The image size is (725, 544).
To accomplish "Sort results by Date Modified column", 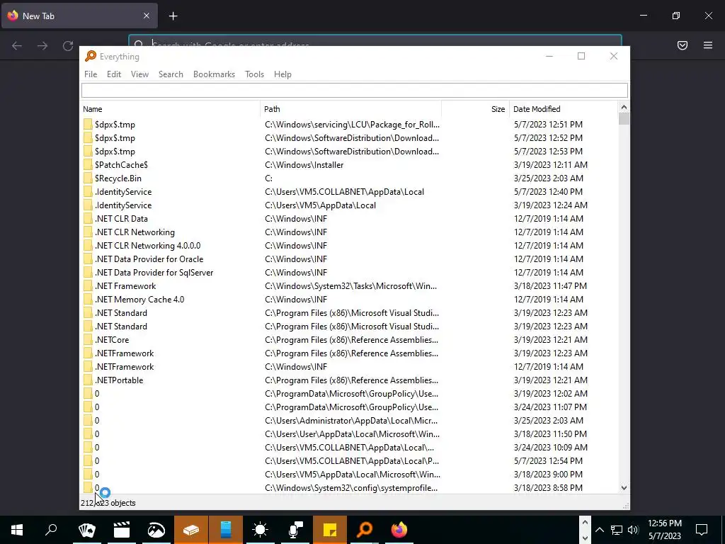I will [563, 109].
